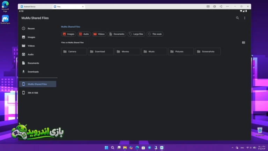Open the Microsoft Edge desktop shortcut
Screen dimensions: 268x151
click(5, 7)
